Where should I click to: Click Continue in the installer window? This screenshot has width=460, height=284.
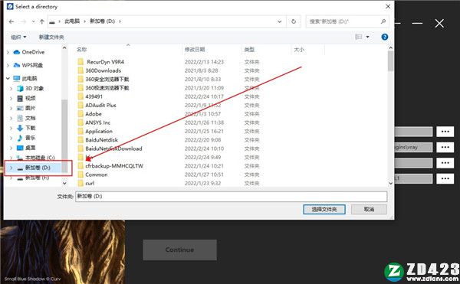coord(180,250)
